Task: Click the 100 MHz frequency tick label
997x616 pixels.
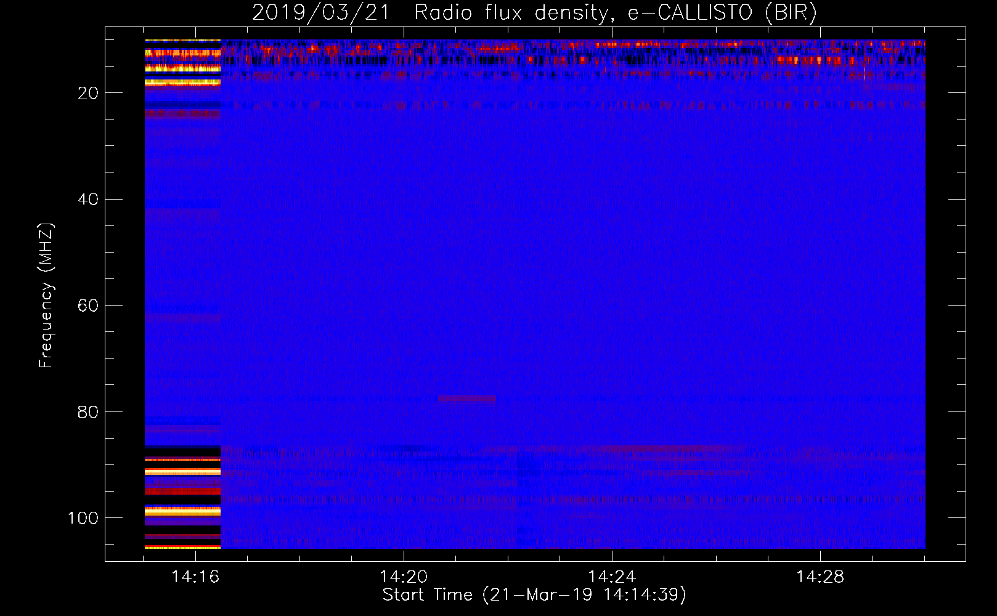Action: (x=83, y=518)
